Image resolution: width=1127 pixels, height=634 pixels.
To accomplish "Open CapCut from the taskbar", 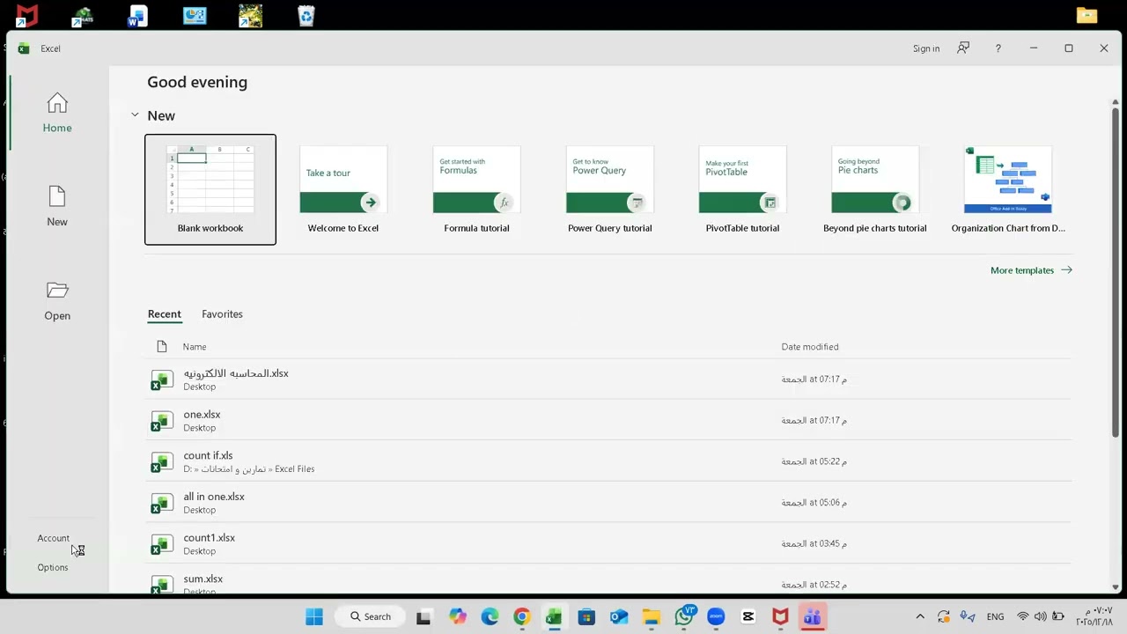I will [748, 616].
